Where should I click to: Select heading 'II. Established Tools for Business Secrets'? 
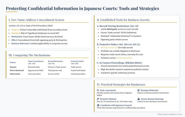tap(123, 20)
